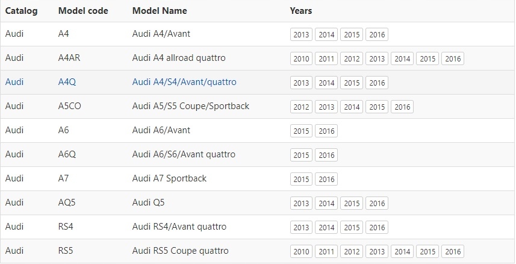Select 2016 for Audi A4 allroad quattro
The height and width of the screenshot is (264, 516).
pos(453,59)
